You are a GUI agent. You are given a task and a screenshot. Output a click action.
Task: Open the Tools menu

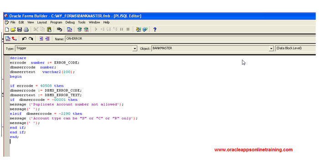82,22
